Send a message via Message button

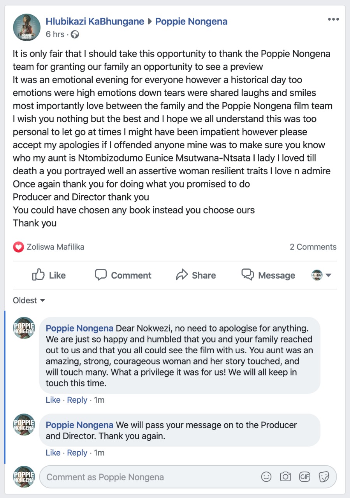tap(268, 275)
